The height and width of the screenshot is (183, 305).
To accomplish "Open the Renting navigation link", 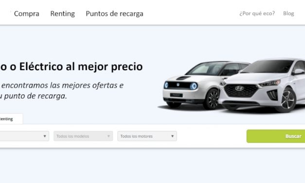I will coord(62,14).
